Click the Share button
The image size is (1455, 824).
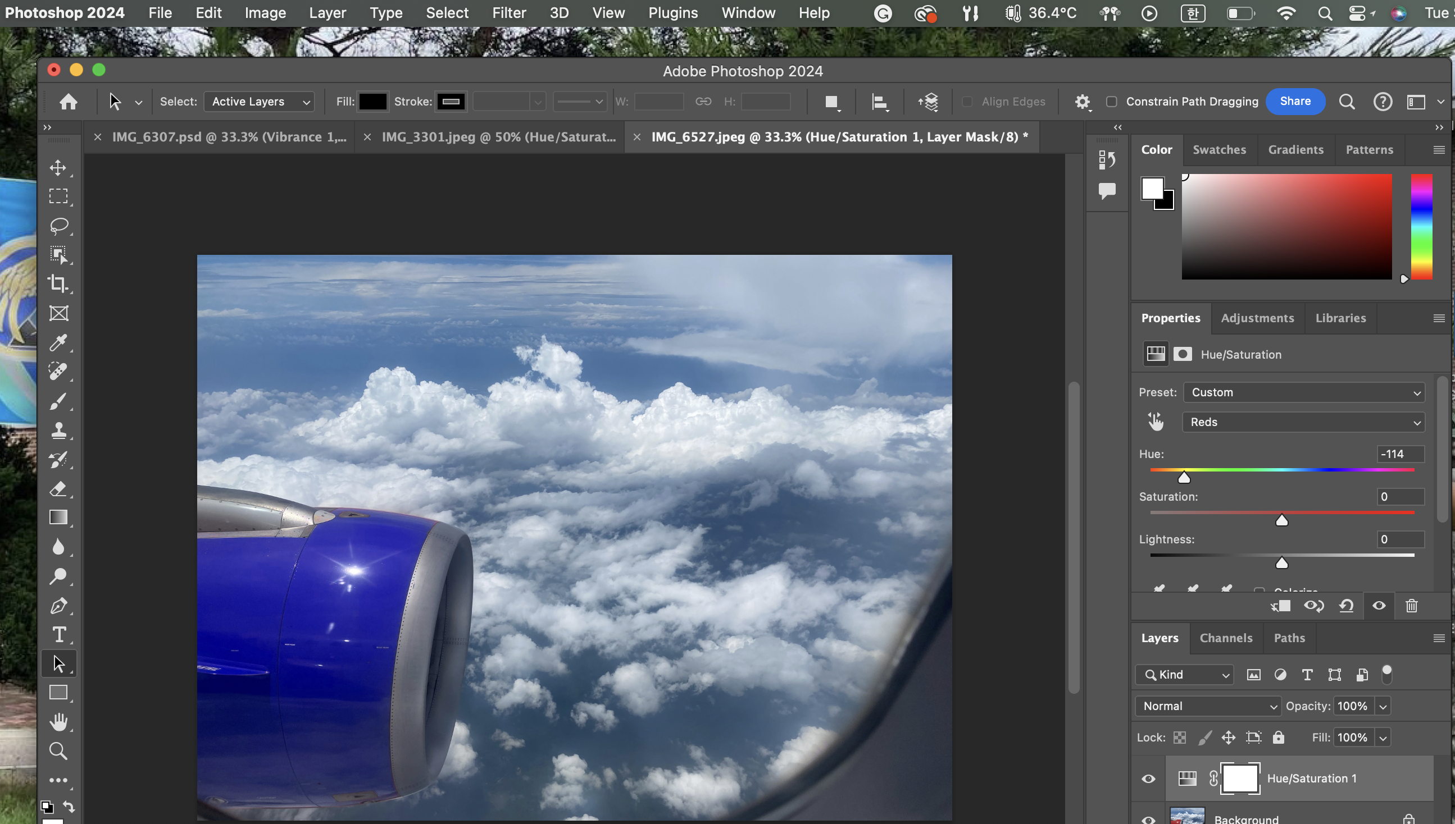click(x=1295, y=101)
